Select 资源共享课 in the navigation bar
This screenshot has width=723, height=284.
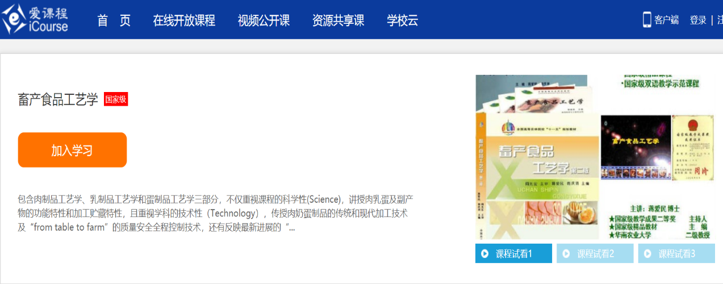click(338, 20)
